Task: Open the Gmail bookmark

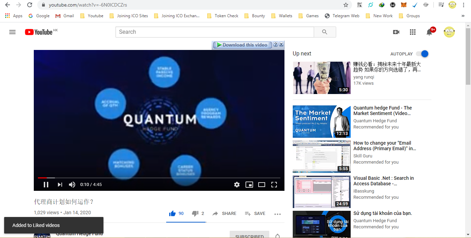Action: click(x=65, y=16)
